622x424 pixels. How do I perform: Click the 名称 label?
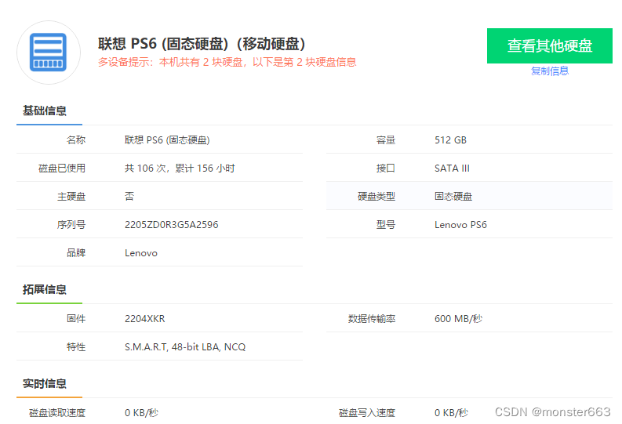coord(76,140)
